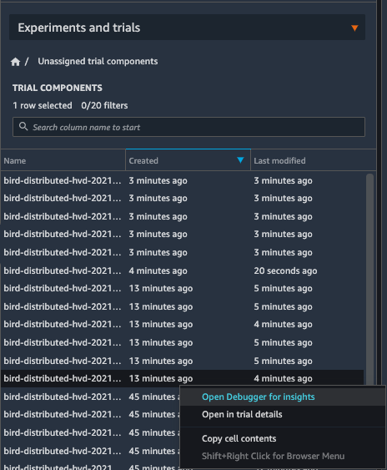Screen dimensions: 387x470
Task: Select Copy cell contents option
Action: pyautogui.click(x=239, y=438)
